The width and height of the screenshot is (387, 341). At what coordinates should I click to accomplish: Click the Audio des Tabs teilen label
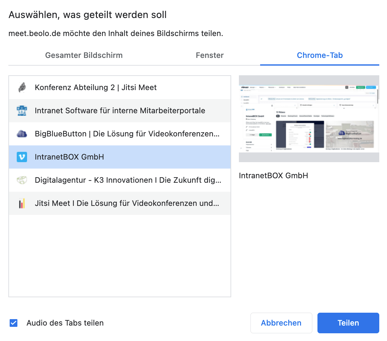(x=65, y=323)
